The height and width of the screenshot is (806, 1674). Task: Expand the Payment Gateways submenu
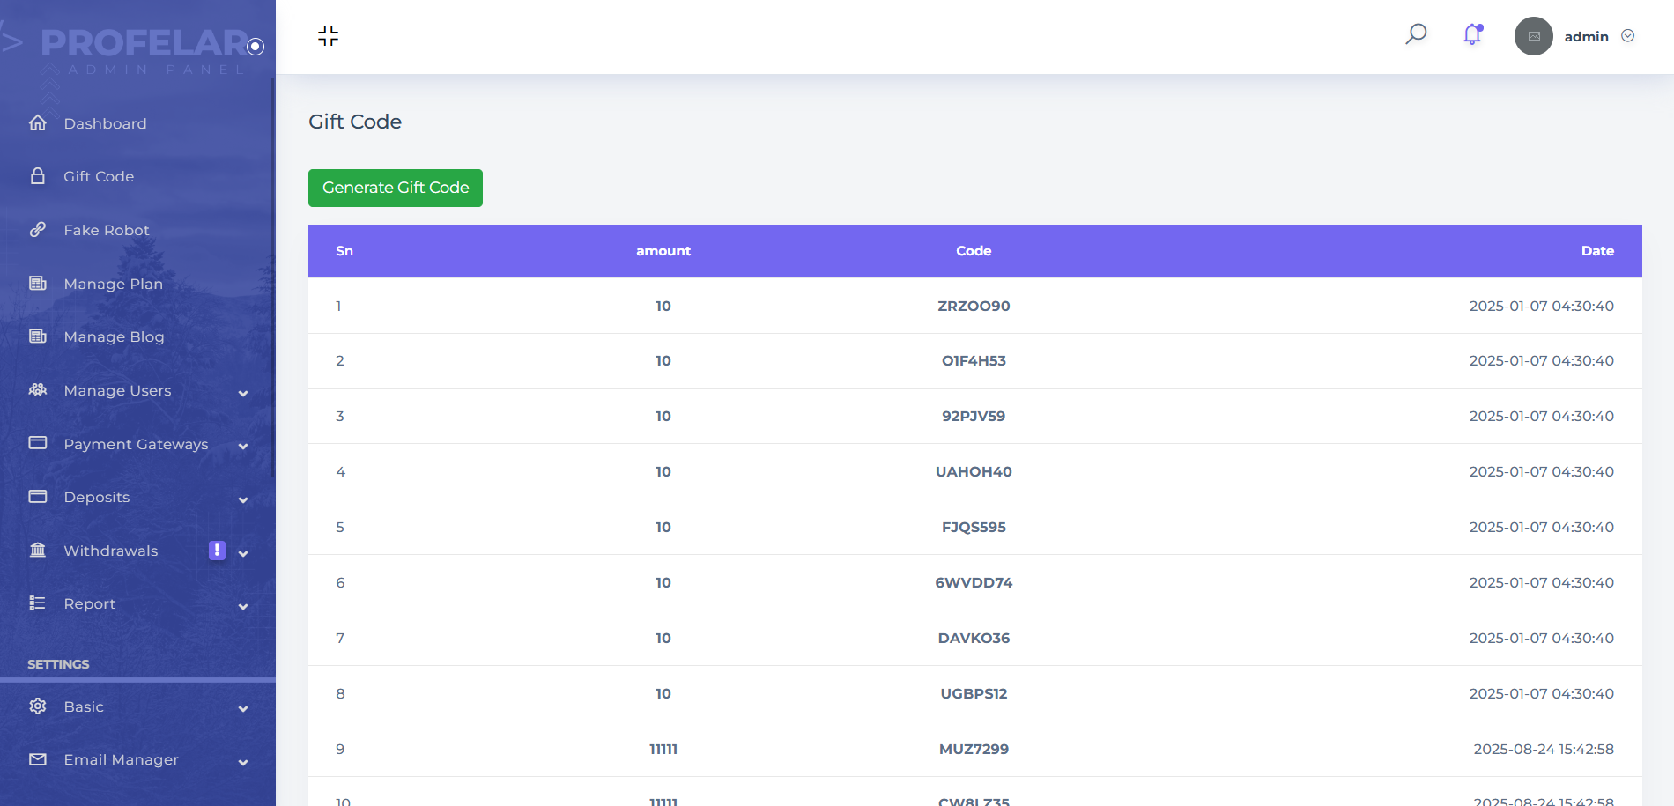coord(243,447)
